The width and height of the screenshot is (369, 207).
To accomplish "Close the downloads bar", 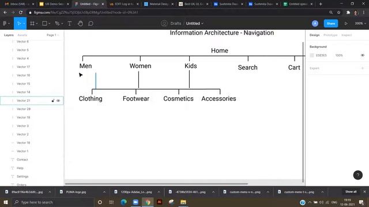I will pos(364,191).
